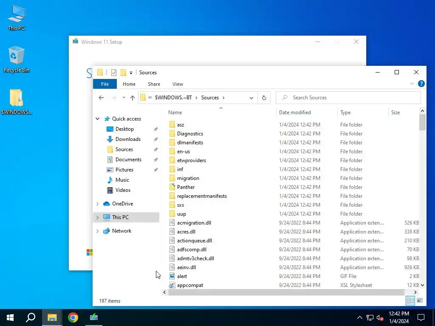435x326 pixels.
Task: Click the Search Sources box
Action: (x=348, y=98)
